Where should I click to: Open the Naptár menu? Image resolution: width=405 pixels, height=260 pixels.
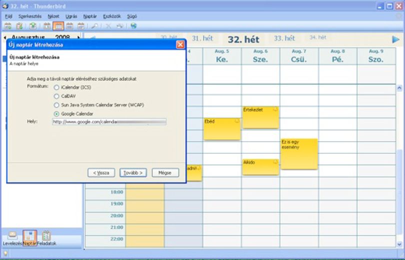[x=89, y=16]
